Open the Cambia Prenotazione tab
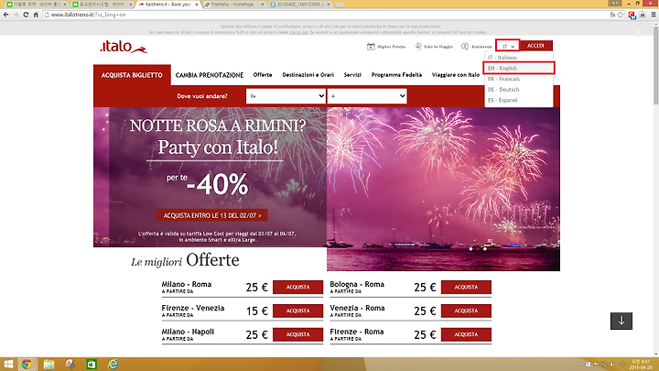 click(210, 75)
